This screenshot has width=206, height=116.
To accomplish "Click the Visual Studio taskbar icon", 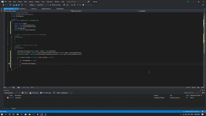I will [42, 114].
